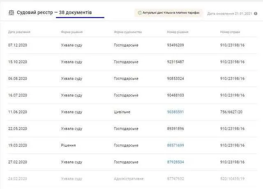Click the scales of justice icon

coord(11,13)
